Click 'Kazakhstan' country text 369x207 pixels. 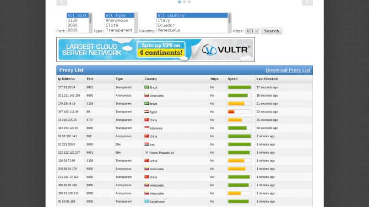coord(157,202)
